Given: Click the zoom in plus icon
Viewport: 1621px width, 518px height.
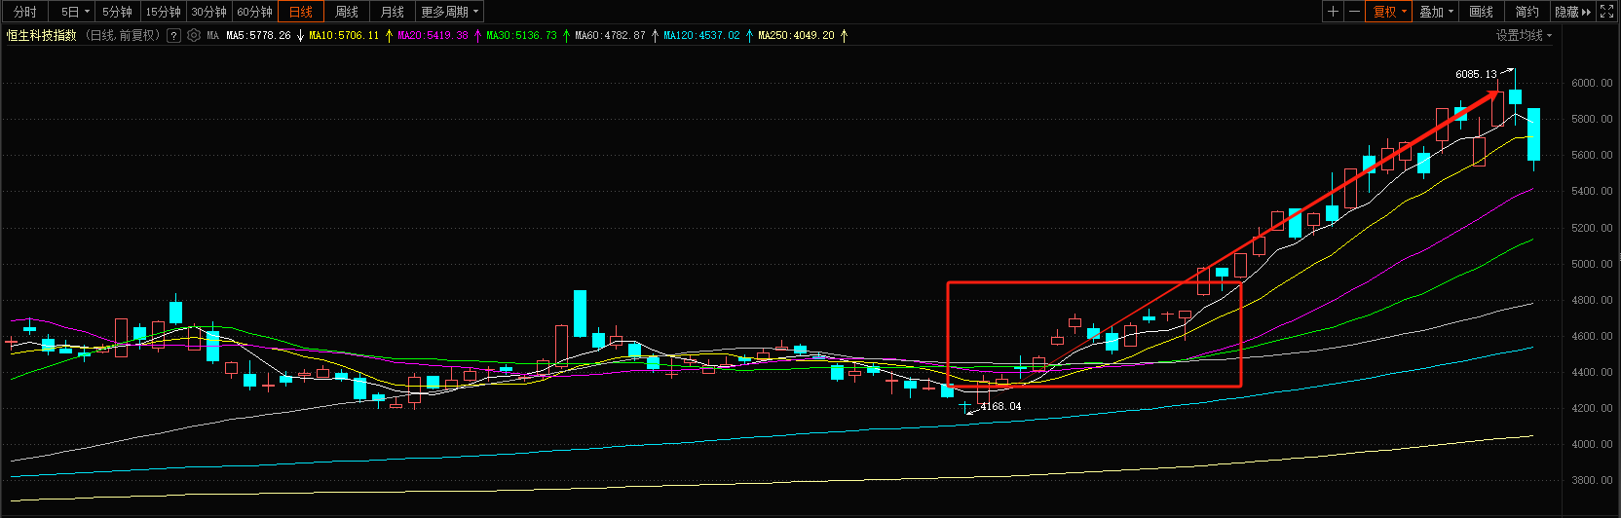Looking at the screenshot, I should click(x=1333, y=12).
